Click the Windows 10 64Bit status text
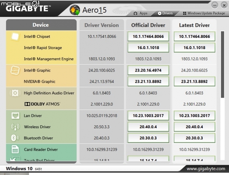The image size is (229, 175). [x=24, y=169]
